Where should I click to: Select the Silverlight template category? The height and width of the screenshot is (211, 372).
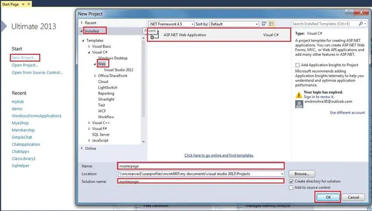106,99
